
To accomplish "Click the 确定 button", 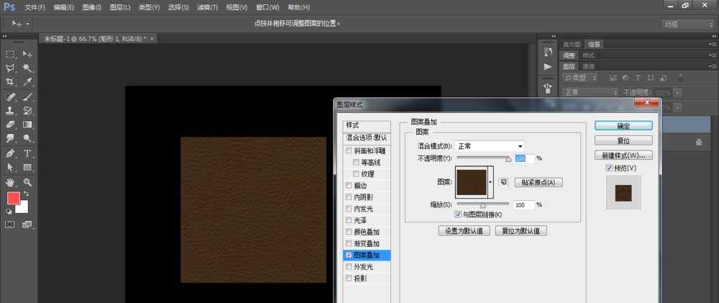I will click(623, 126).
